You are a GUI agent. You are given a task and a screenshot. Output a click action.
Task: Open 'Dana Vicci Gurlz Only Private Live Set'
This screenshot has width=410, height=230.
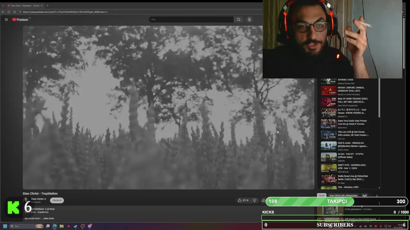(352, 122)
